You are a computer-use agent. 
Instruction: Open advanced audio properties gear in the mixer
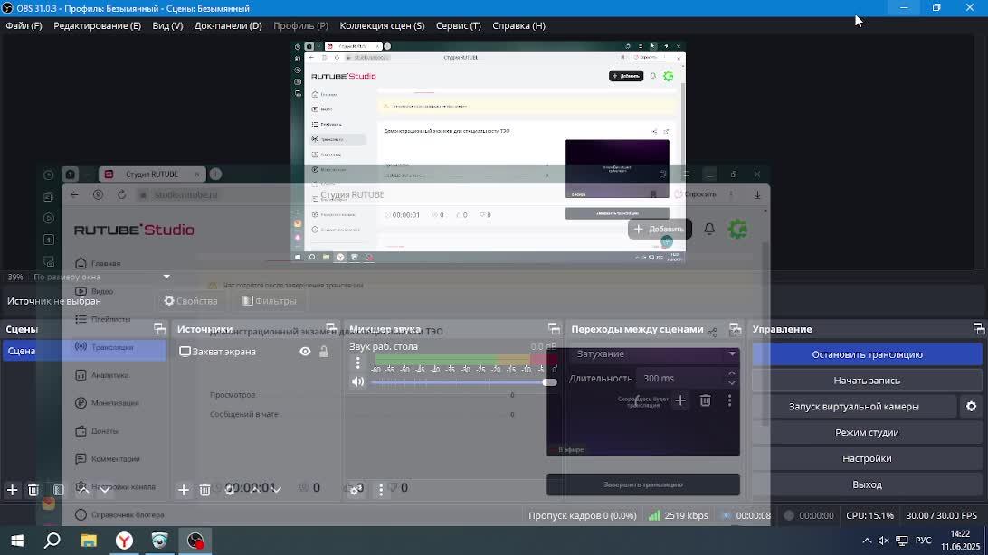[x=356, y=490]
